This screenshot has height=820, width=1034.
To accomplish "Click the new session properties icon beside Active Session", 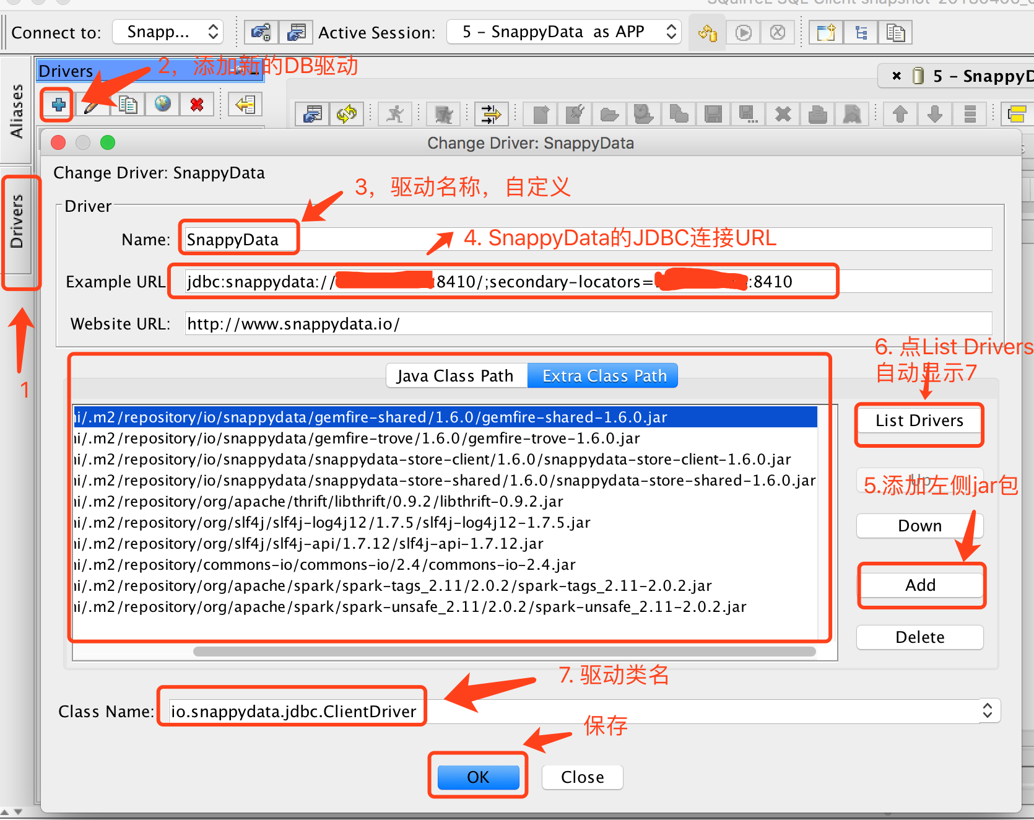I will pyautogui.click(x=296, y=32).
